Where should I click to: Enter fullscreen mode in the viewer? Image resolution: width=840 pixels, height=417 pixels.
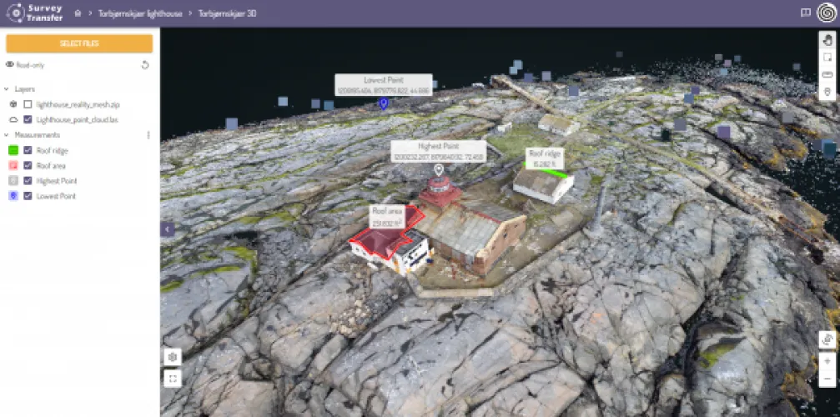[x=173, y=379]
